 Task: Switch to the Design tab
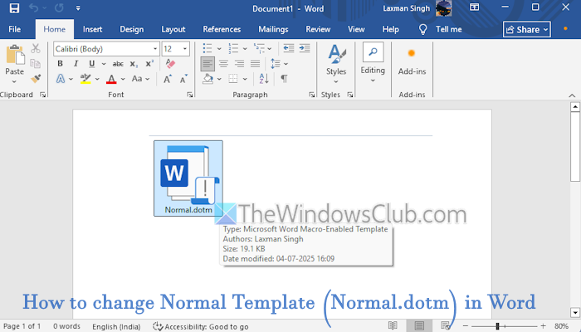pos(131,29)
